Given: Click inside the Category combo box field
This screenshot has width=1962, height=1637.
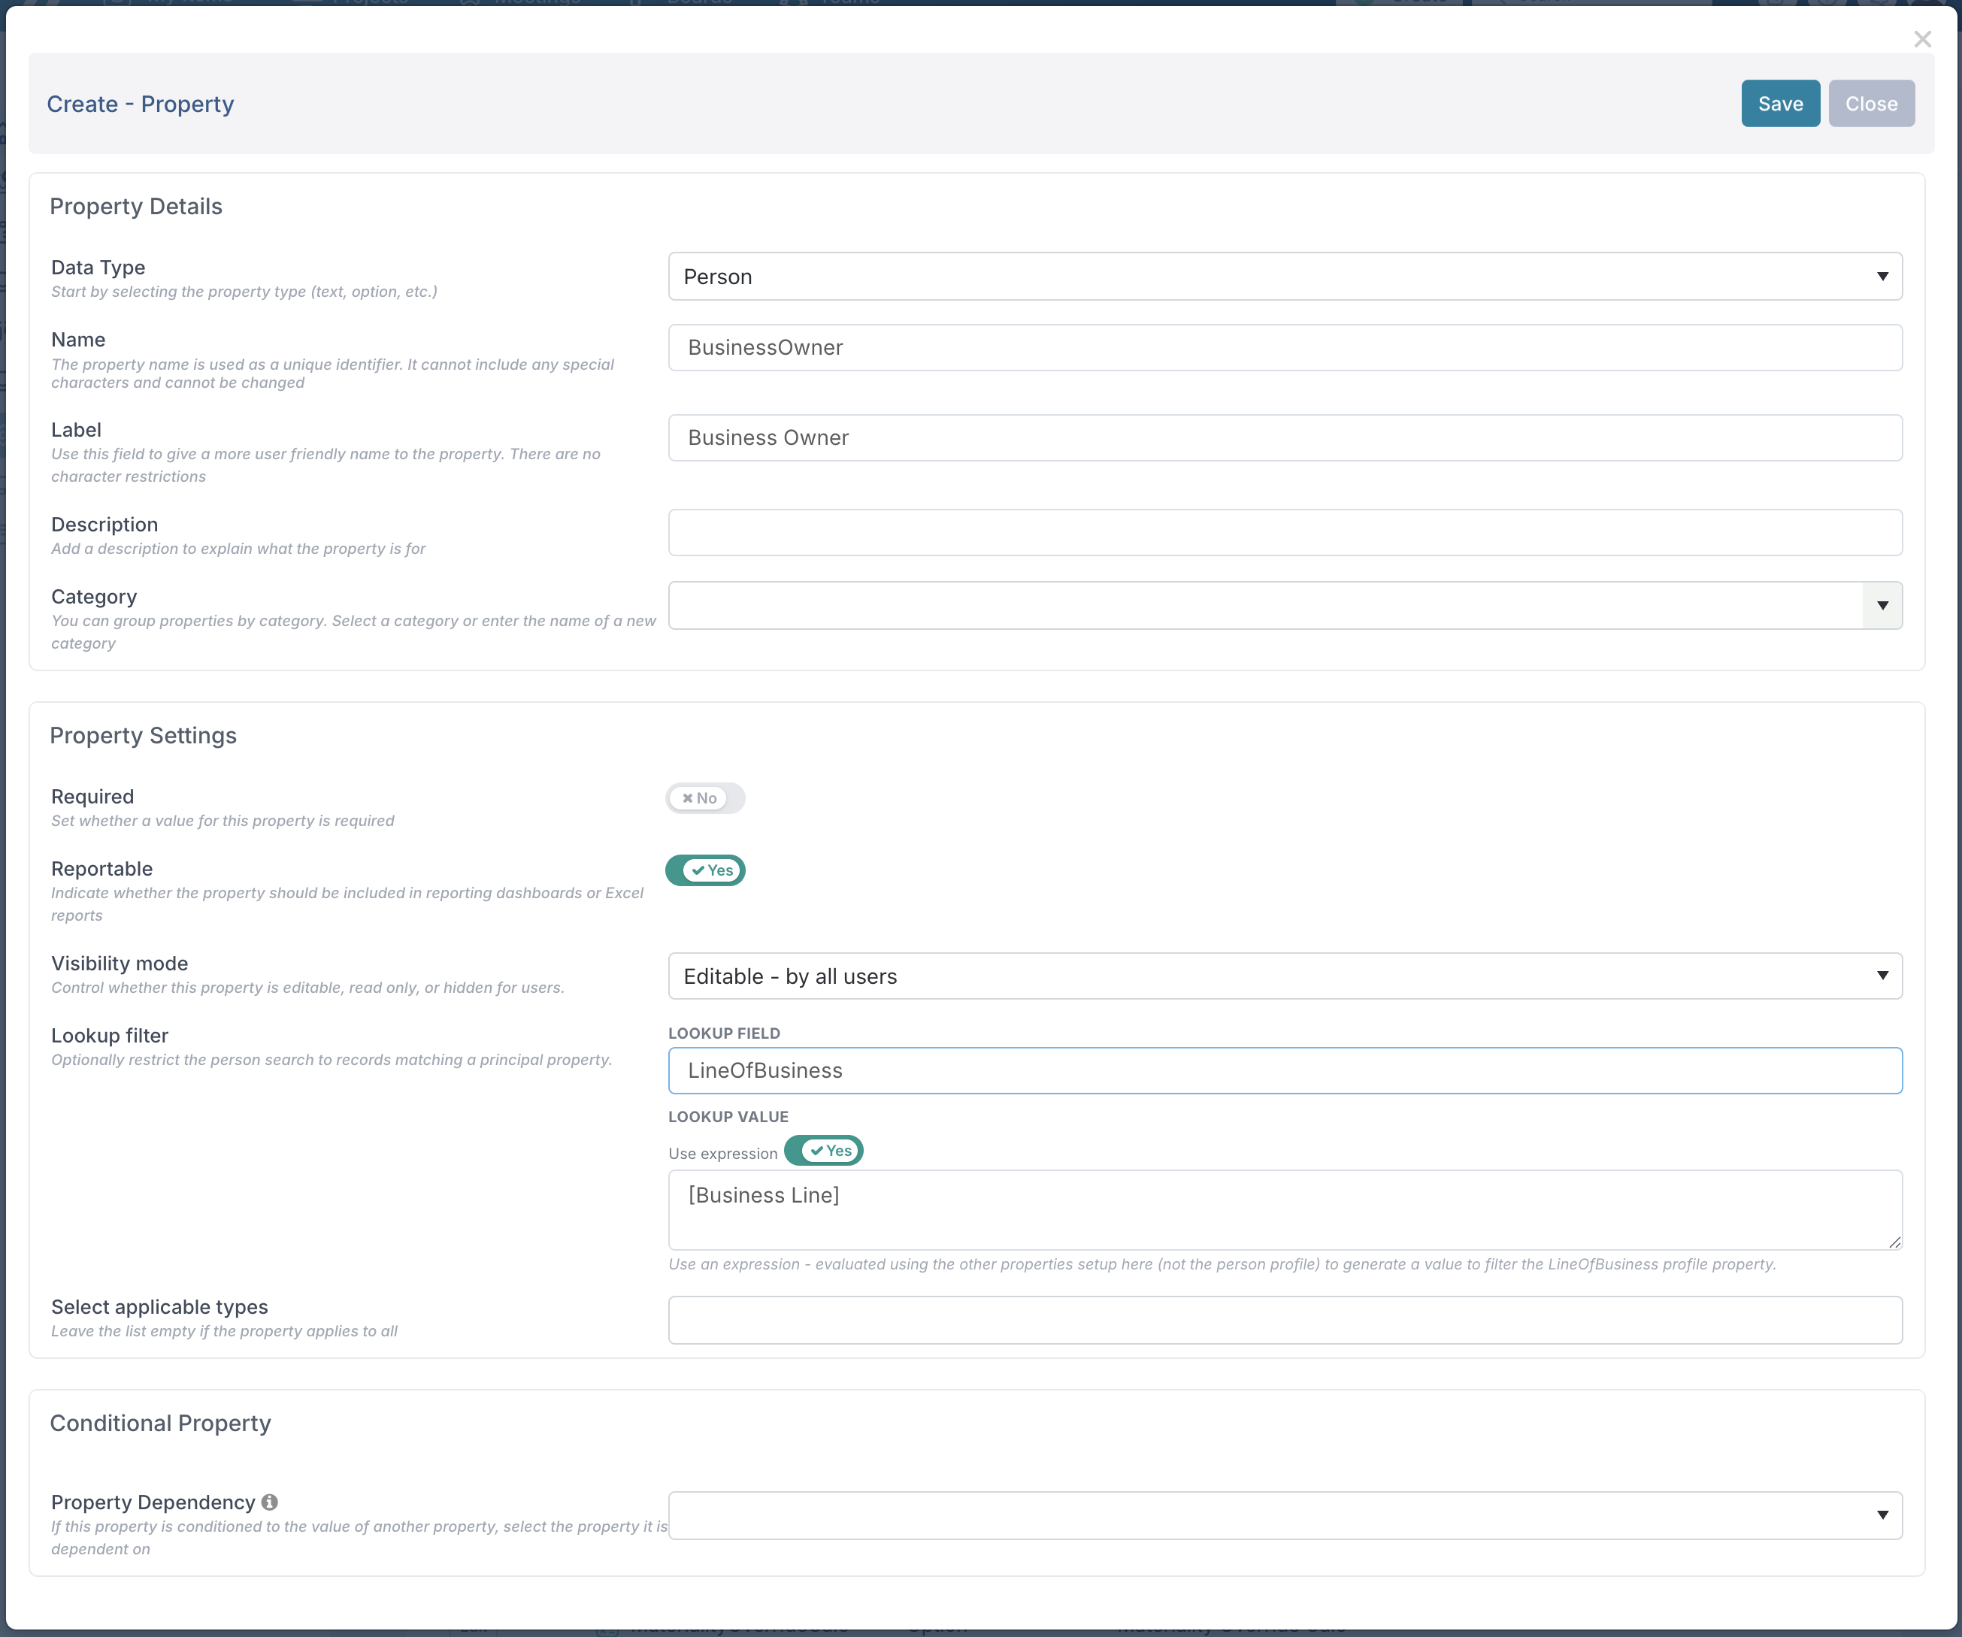Looking at the screenshot, I should pyautogui.click(x=1265, y=606).
